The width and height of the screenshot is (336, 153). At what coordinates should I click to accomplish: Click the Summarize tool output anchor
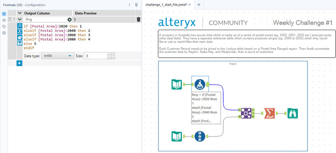pos(277,113)
